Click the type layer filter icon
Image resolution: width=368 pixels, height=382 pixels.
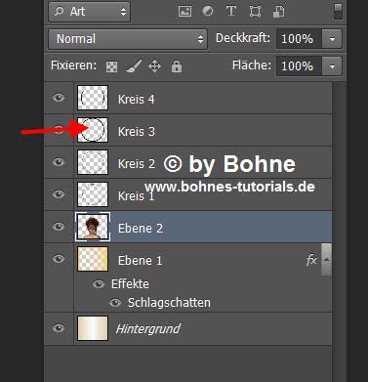pos(231,11)
